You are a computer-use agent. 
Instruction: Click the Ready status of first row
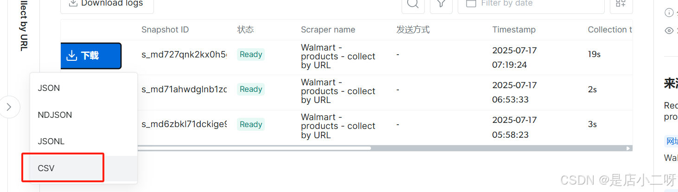pyautogui.click(x=251, y=54)
